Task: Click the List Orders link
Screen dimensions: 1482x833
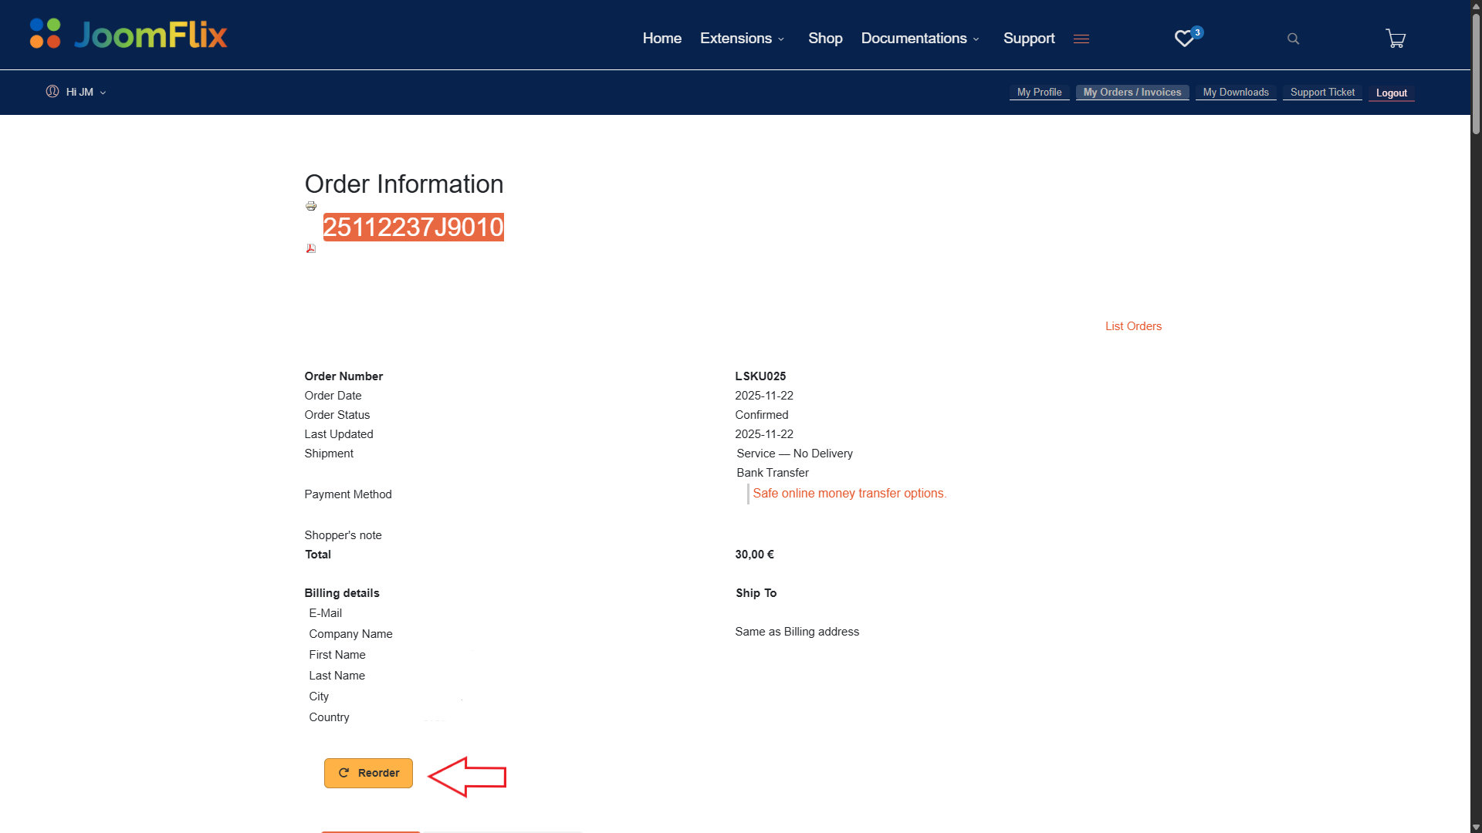Action: click(1133, 326)
